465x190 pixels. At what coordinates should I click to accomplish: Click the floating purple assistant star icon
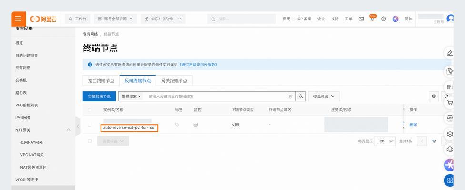point(449,165)
